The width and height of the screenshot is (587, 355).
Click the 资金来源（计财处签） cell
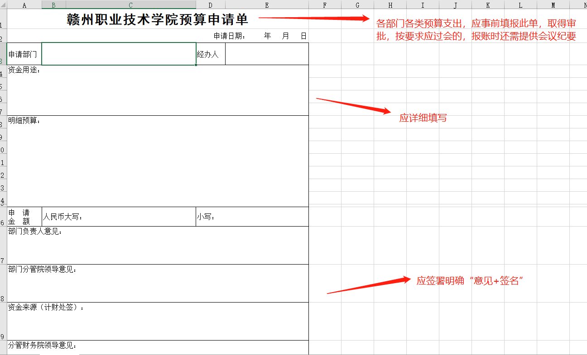point(158,322)
